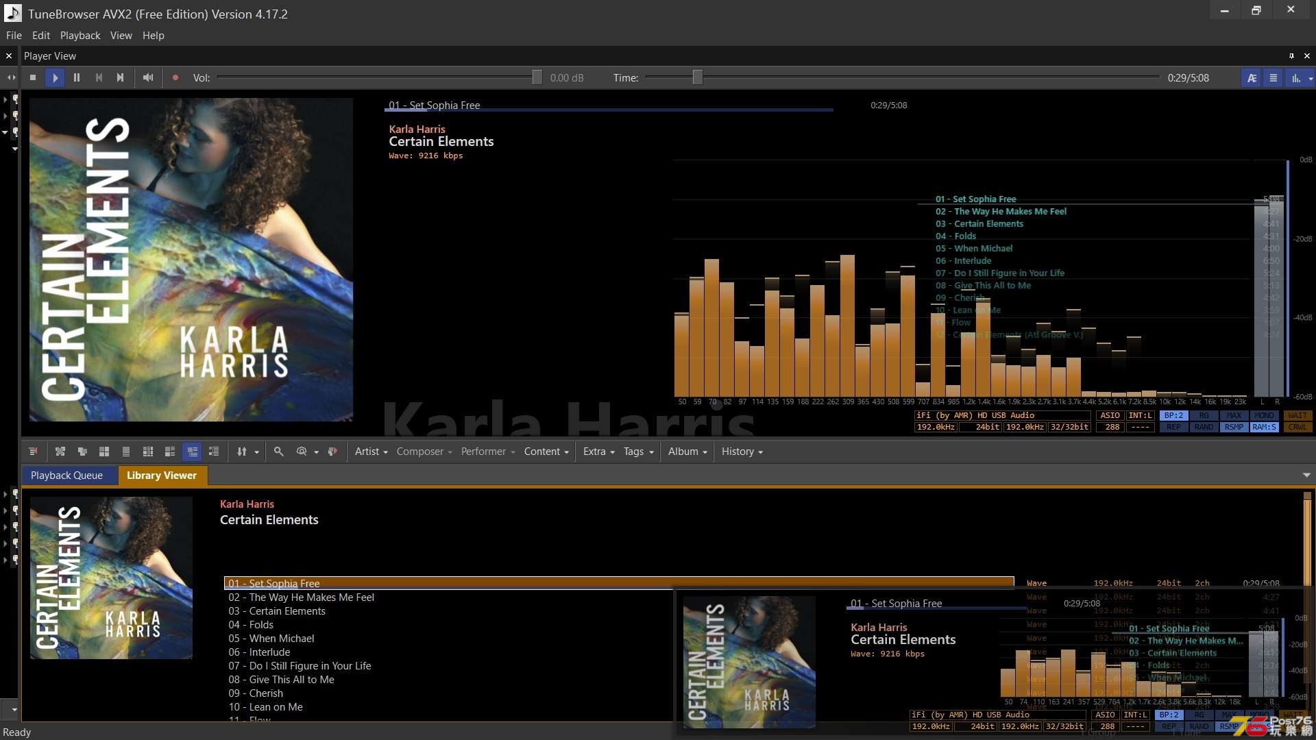
Task: Skip to the previous track
Action: point(99,78)
